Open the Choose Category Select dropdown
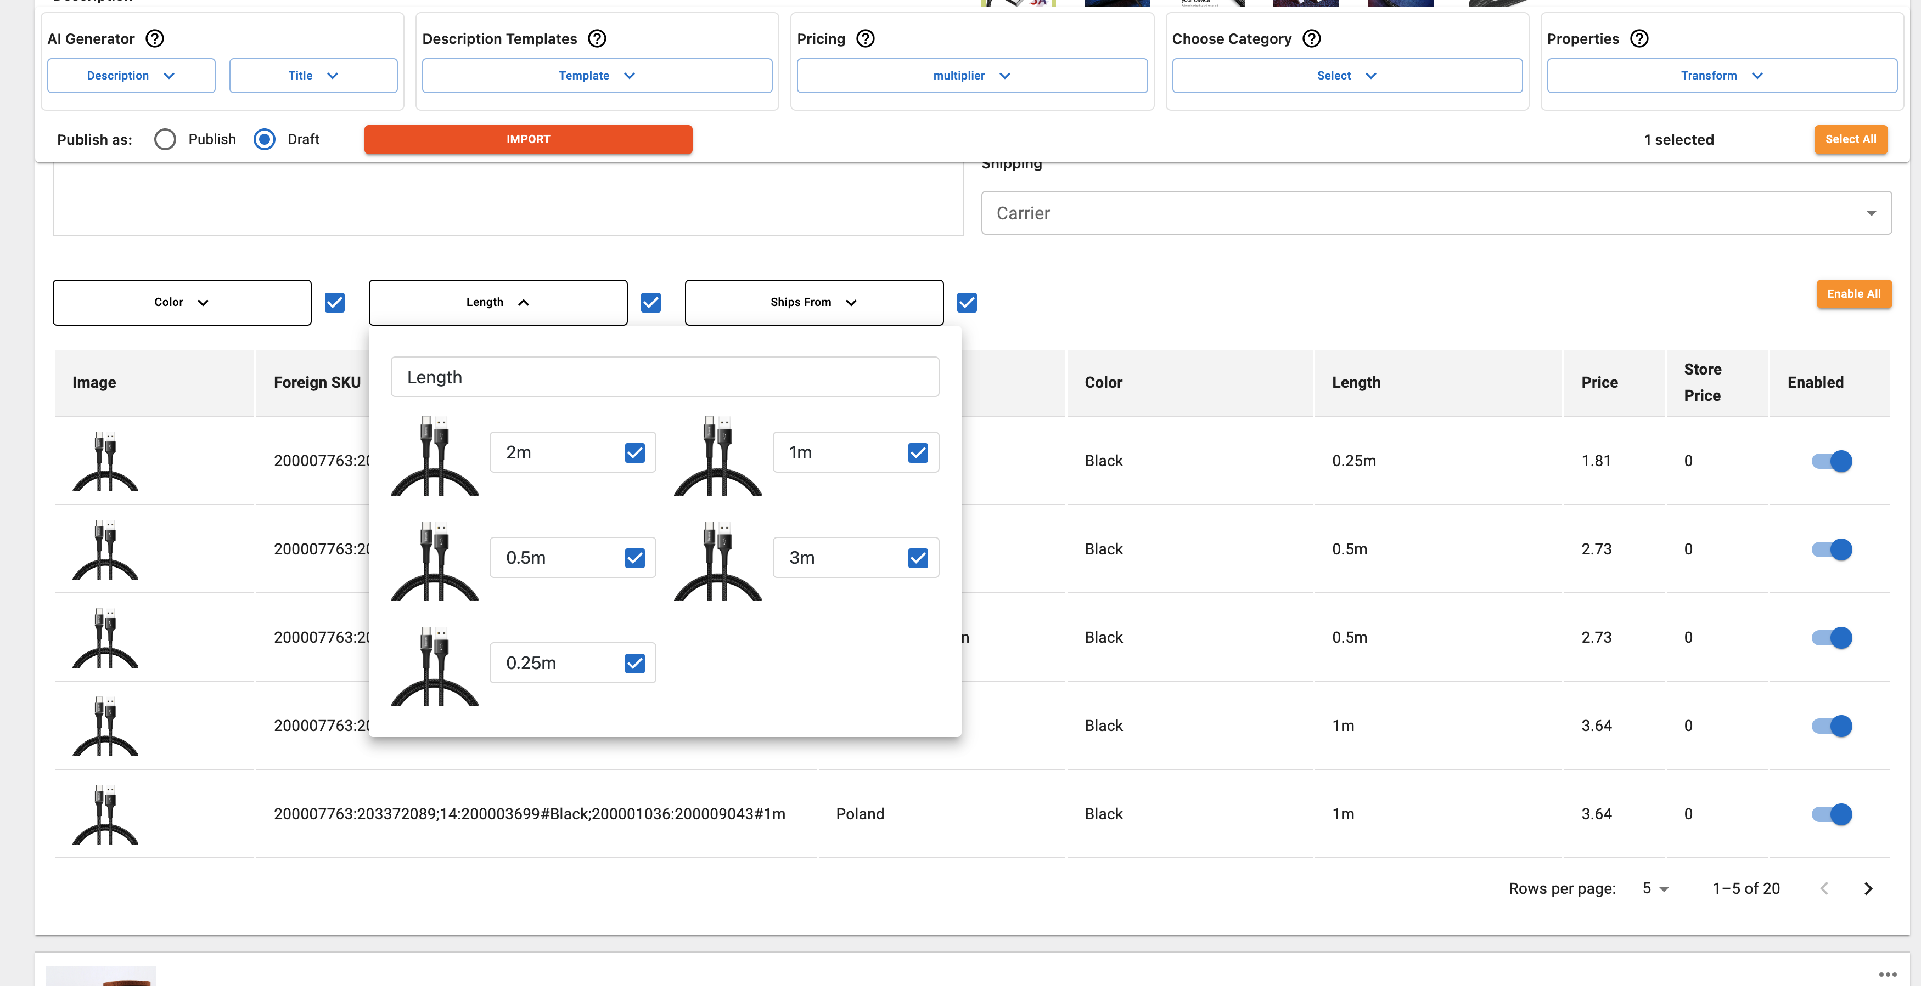 click(1347, 75)
